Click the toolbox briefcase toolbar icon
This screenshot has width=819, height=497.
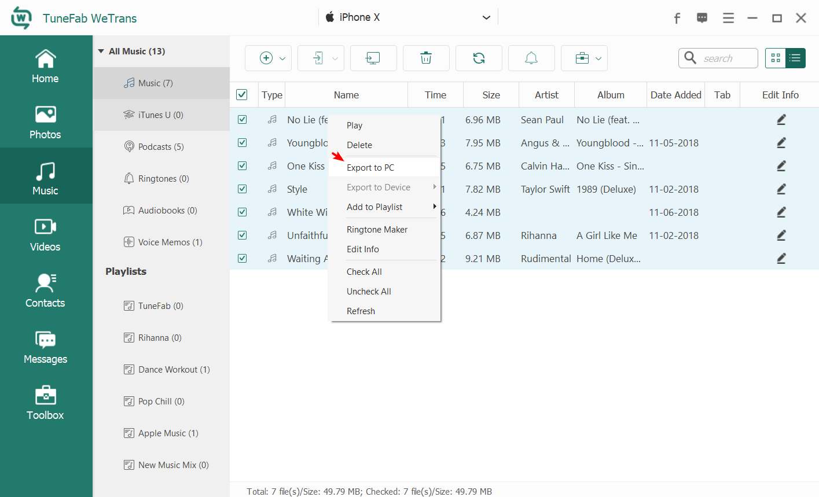[582, 58]
